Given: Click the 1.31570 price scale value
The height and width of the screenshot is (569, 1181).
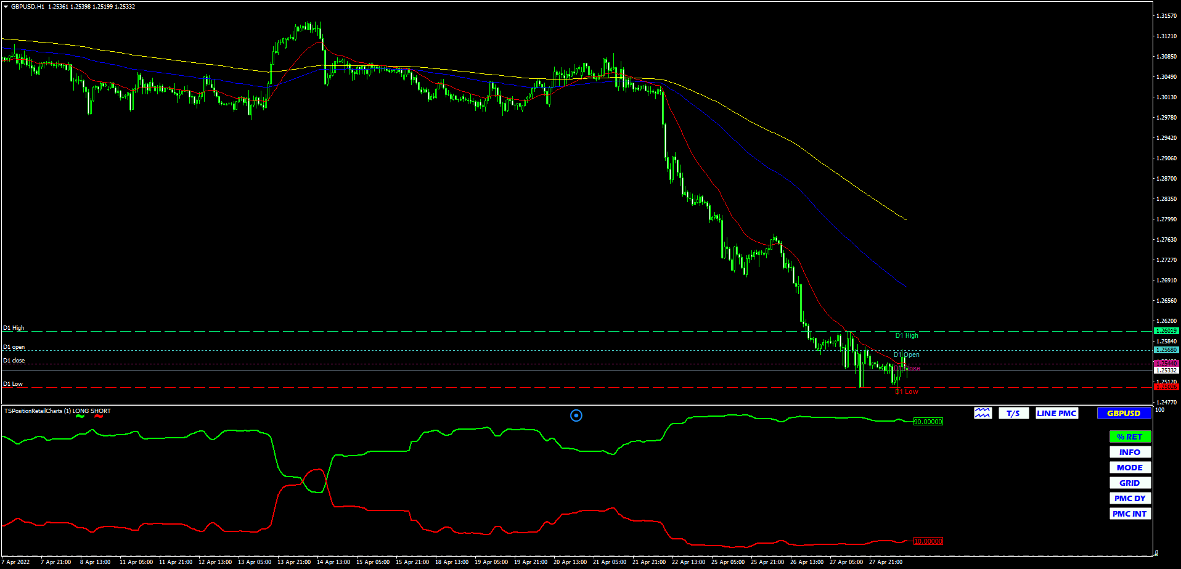Looking at the screenshot, I should [x=1166, y=16].
